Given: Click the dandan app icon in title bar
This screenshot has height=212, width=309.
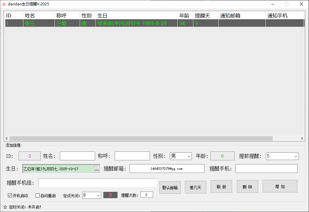Looking at the screenshot, I should point(4,4).
